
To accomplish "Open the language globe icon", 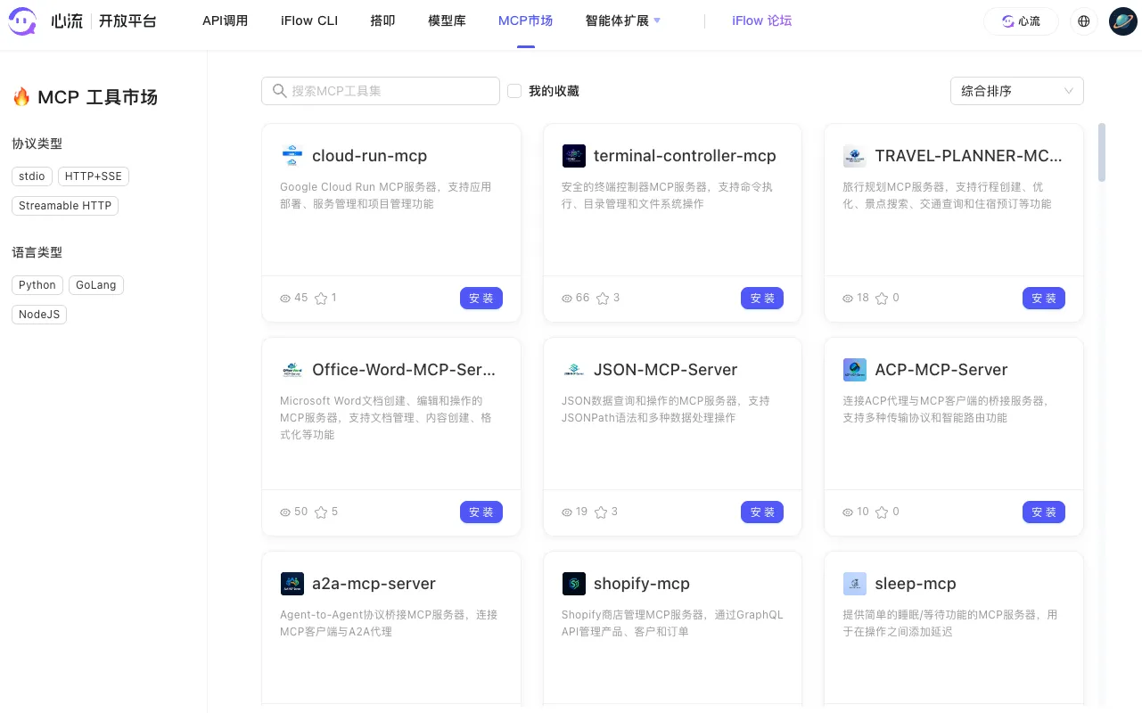I will (x=1084, y=21).
